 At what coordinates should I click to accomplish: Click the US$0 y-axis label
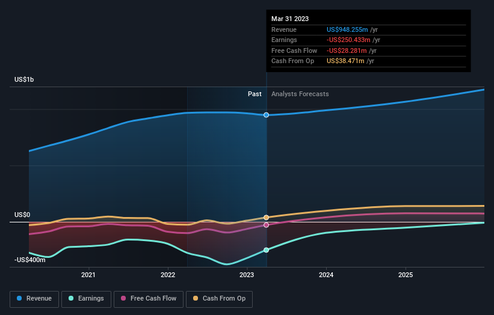pyautogui.click(x=22, y=215)
